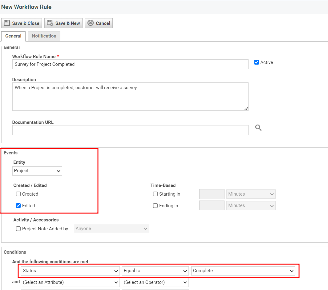Tick the Starting in checkbox
Screen dimensions: 328x290
tap(156, 194)
